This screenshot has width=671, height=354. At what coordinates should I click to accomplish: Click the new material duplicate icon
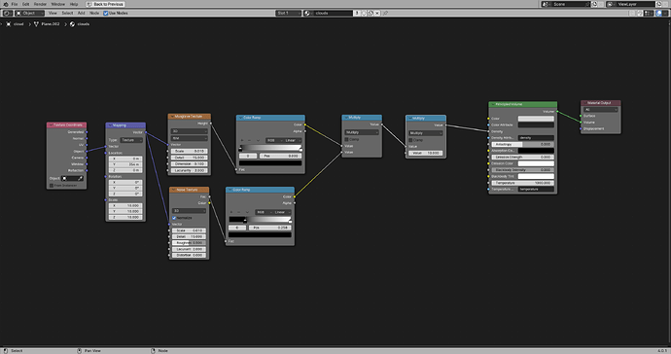[371, 14]
